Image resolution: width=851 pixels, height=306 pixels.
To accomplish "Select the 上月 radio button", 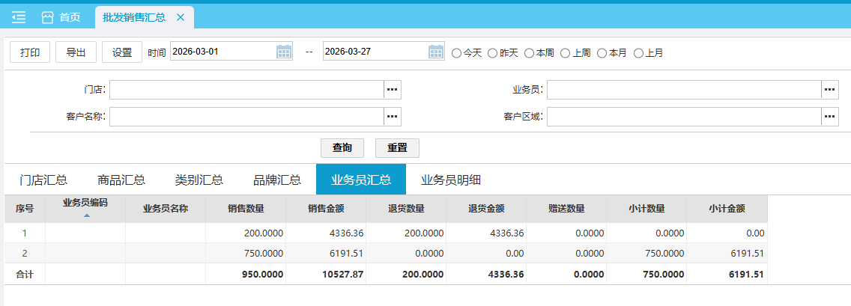I will tap(639, 53).
